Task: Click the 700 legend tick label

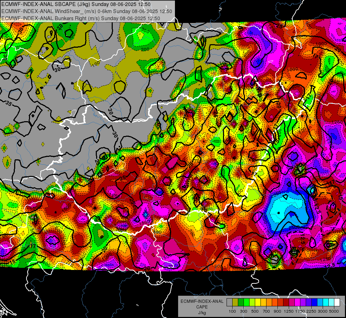Action: (266, 311)
